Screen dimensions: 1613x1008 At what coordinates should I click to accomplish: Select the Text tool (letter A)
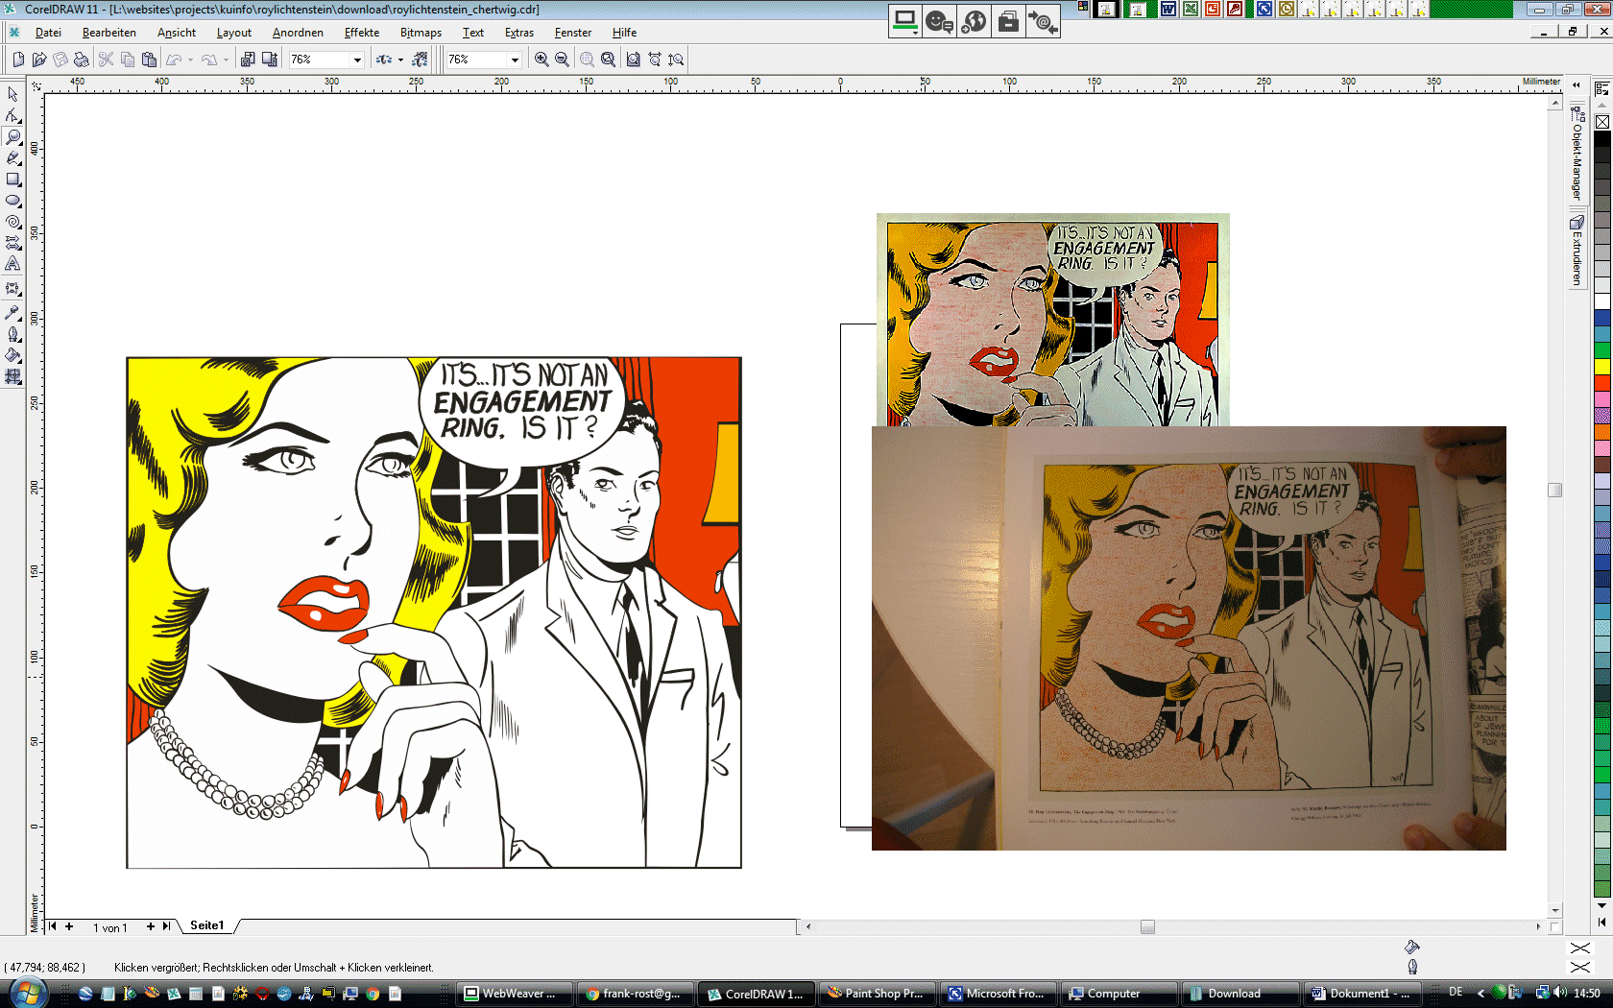[x=12, y=263]
